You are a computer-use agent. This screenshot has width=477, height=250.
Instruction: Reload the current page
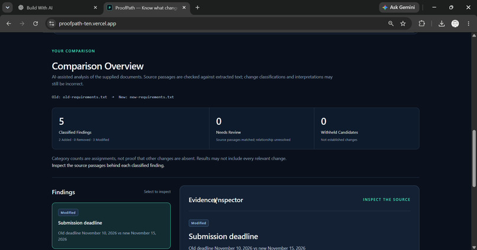coord(36,24)
